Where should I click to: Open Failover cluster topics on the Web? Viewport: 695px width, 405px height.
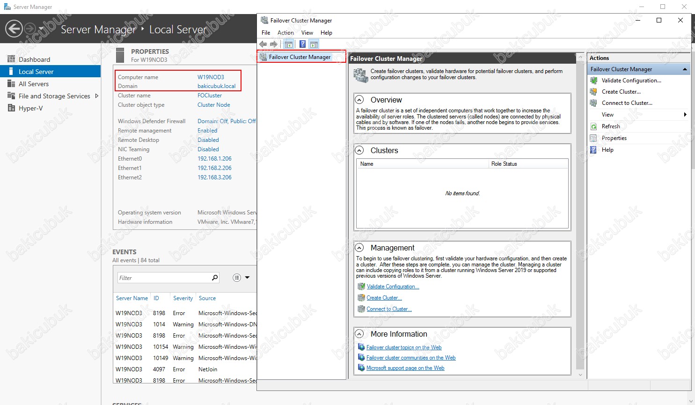(x=404, y=347)
